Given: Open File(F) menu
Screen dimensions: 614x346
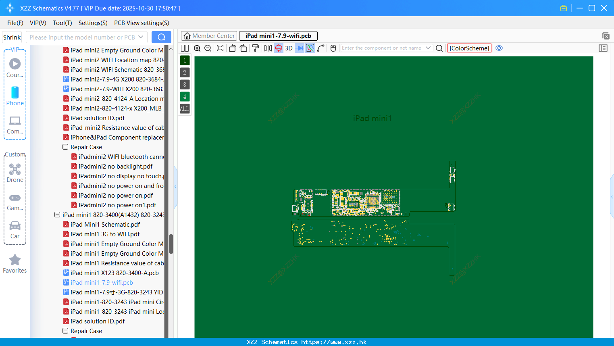Looking at the screenshot, I should tap(15, 23).
